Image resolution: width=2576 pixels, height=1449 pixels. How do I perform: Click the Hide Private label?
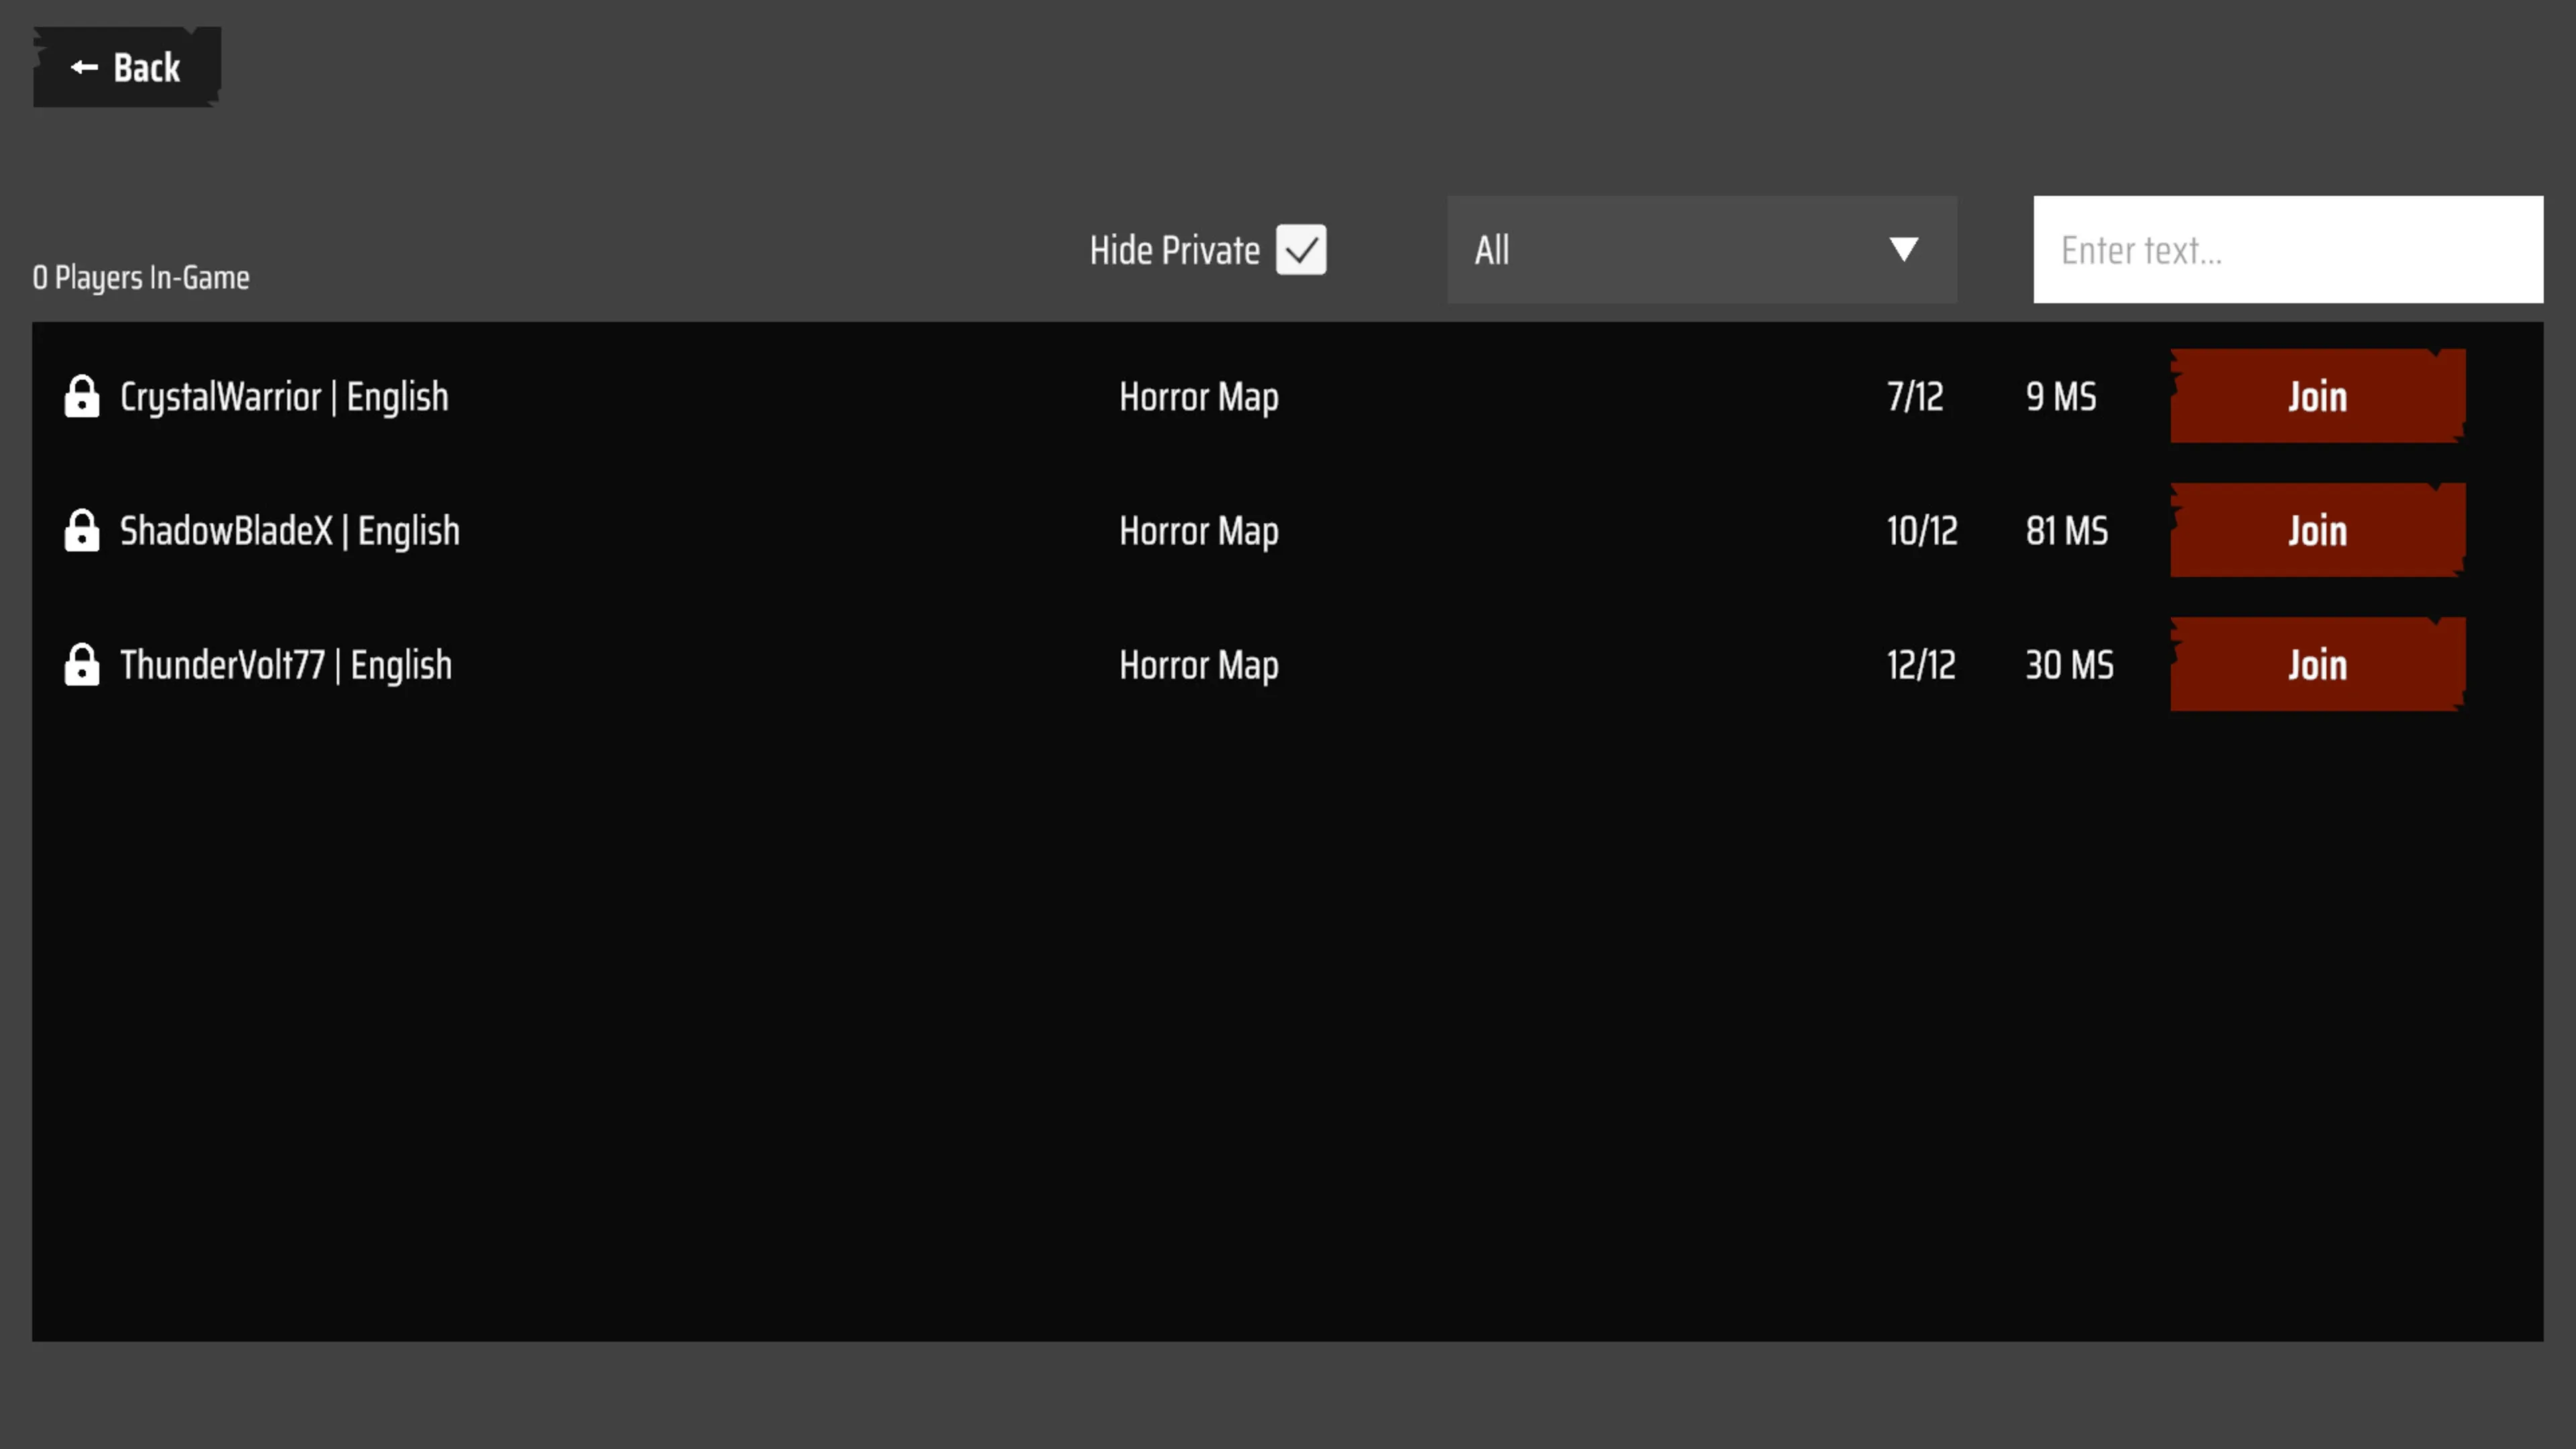[1174, 251]
